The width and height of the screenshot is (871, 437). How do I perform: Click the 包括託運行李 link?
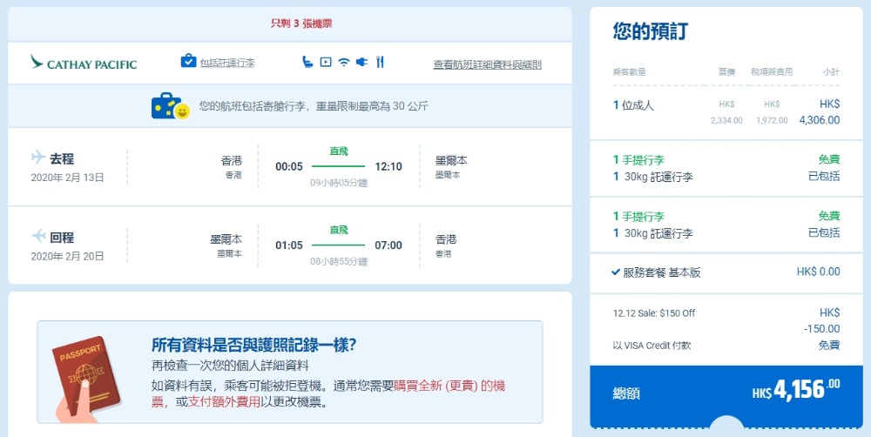click(227, 63)
